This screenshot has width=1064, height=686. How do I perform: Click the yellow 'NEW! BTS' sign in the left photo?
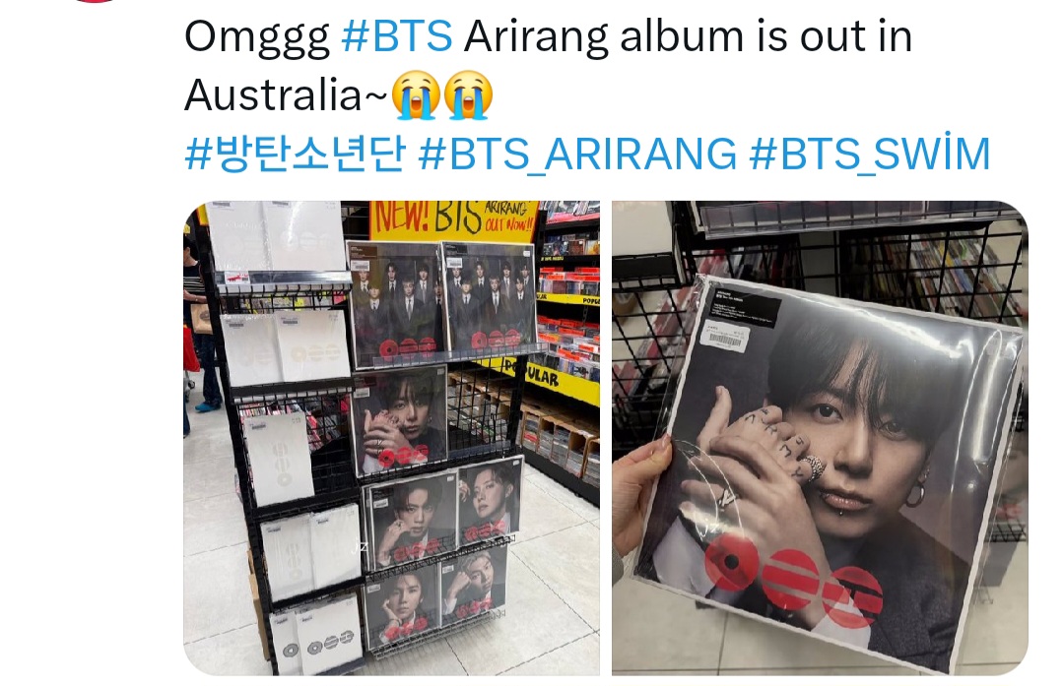(x=453, y=218)
